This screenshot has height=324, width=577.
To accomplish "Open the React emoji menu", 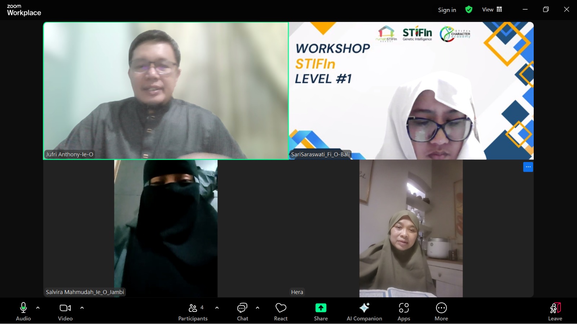I will (x=281, y=312).
